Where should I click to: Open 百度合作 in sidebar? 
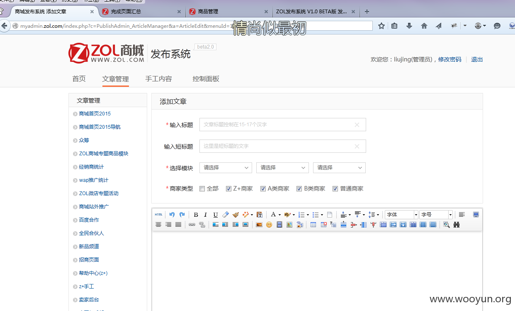pyautogui.click(x=89, y=220)
